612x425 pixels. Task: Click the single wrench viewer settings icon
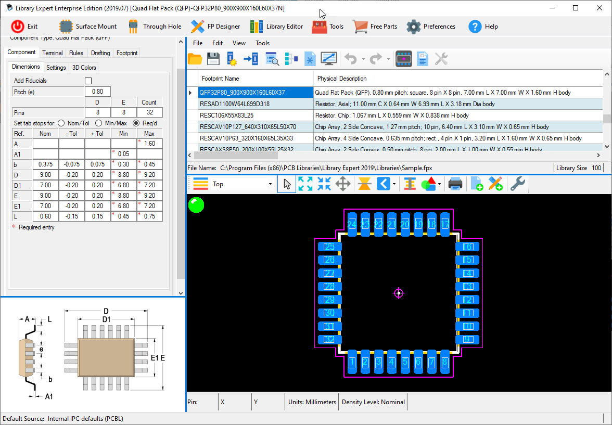517,184
